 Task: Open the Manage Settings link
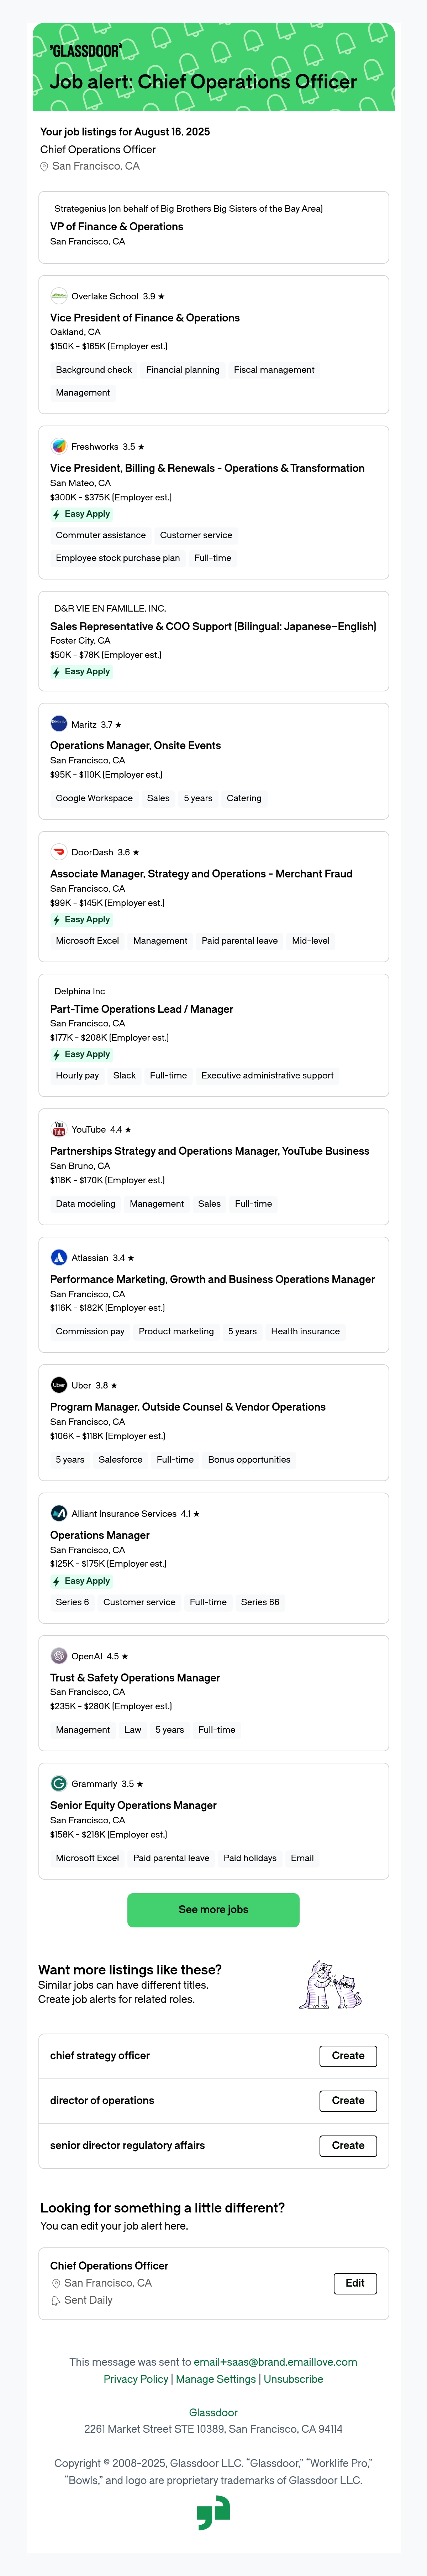coord(216,2379)
